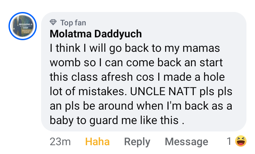Toggle the Haha reaction on this comment
This screenshot has width=255, height=154.
click(97, 142)
